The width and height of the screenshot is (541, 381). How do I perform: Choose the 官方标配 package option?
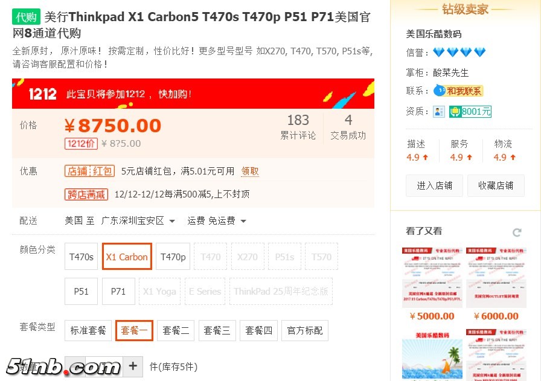click(x=305, y=331)
